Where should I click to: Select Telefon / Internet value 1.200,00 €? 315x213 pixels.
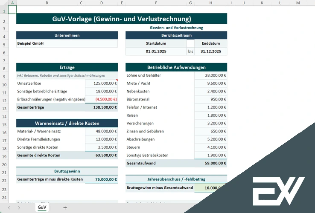211,107
